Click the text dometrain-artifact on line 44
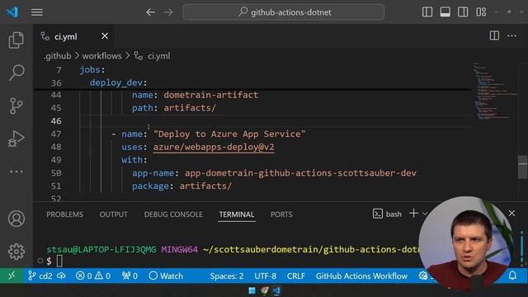 [211, 95]
